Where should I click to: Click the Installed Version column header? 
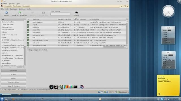pos(65,19)
